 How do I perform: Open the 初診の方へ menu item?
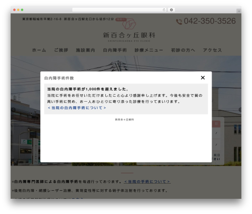pos(183,50)
